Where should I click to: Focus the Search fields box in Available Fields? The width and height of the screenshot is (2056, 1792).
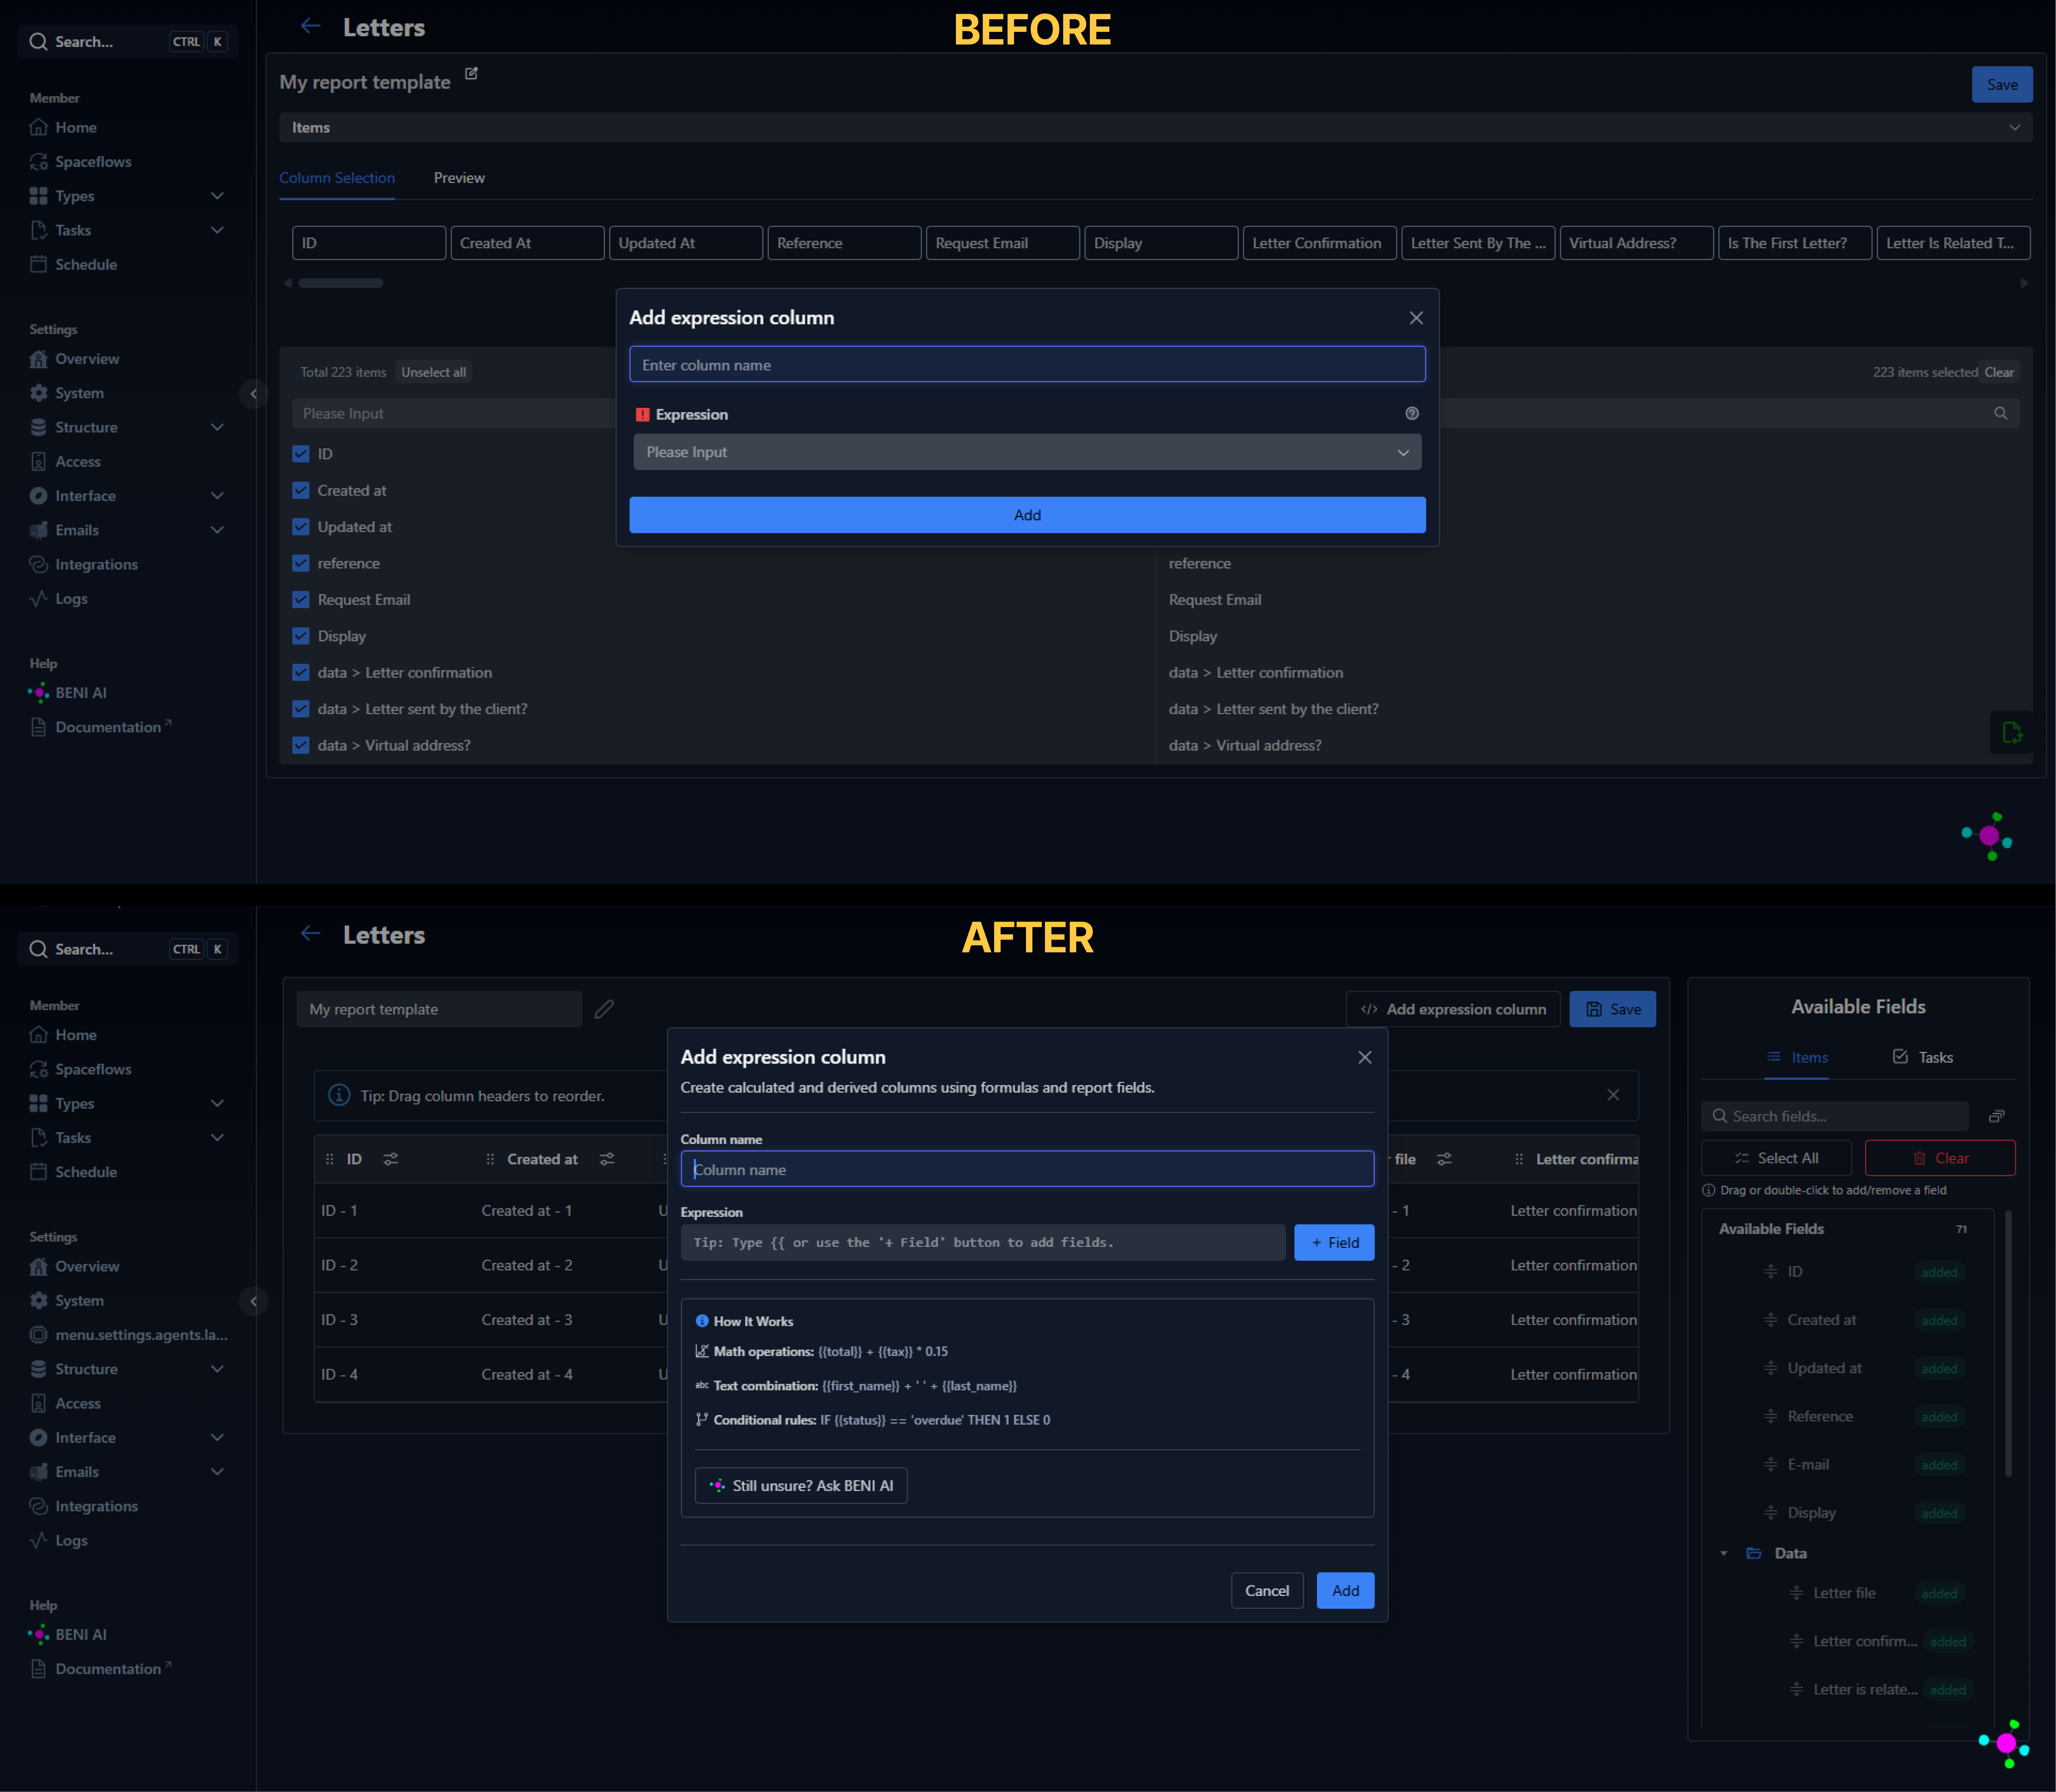click(1835, 1116)
